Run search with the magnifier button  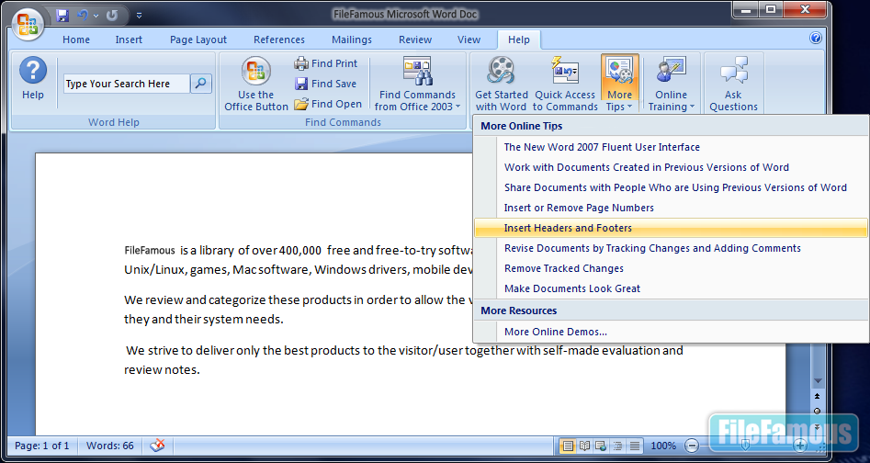201,84
